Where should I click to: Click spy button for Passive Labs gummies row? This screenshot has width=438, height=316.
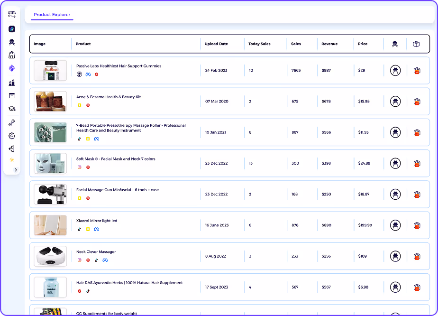pos(395,71)
